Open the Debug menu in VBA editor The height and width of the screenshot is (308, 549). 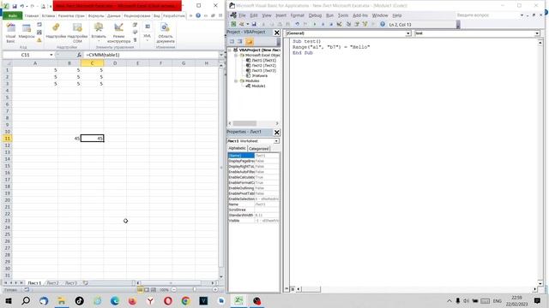click(x=315, y=15)
